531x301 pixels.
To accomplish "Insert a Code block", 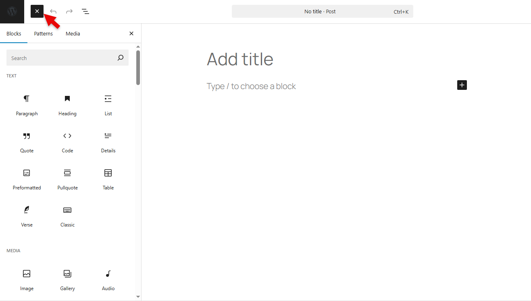I will (67, 143).
